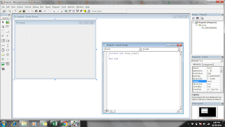The image size is (225, 127).
Task: Select the DirListBox folder tool
Action: pos(3,55)
